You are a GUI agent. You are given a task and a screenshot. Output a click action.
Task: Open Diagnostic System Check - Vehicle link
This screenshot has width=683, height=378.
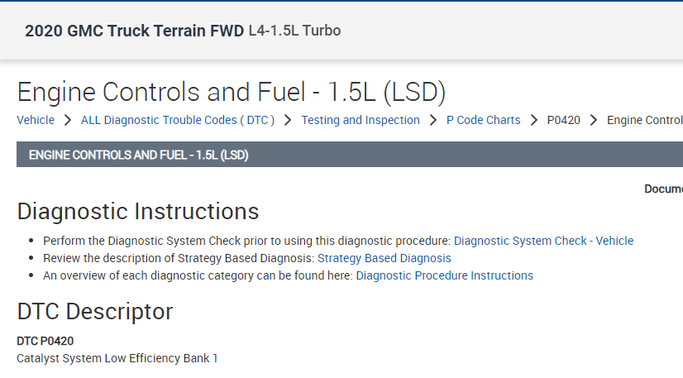point(543,241)
